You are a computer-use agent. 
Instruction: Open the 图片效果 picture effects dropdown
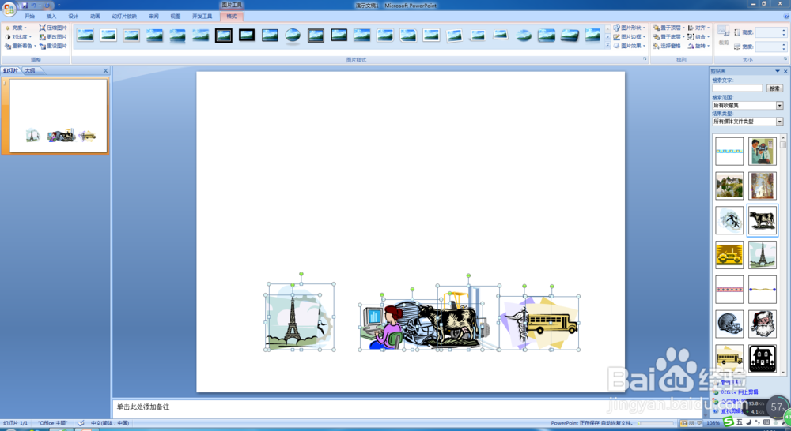click(630, 47)
